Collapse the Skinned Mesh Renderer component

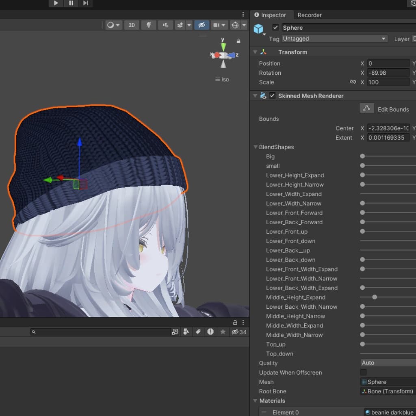coord(255,96)
